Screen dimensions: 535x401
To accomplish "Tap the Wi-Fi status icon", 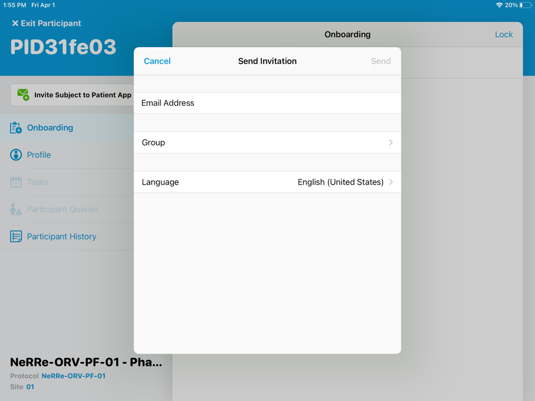I will pos(499,5).
